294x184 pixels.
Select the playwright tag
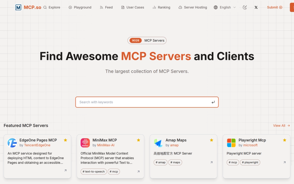pyautogui.click(x=250, y=163)
